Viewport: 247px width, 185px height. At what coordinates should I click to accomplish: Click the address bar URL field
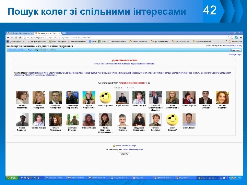click(125, 38)
